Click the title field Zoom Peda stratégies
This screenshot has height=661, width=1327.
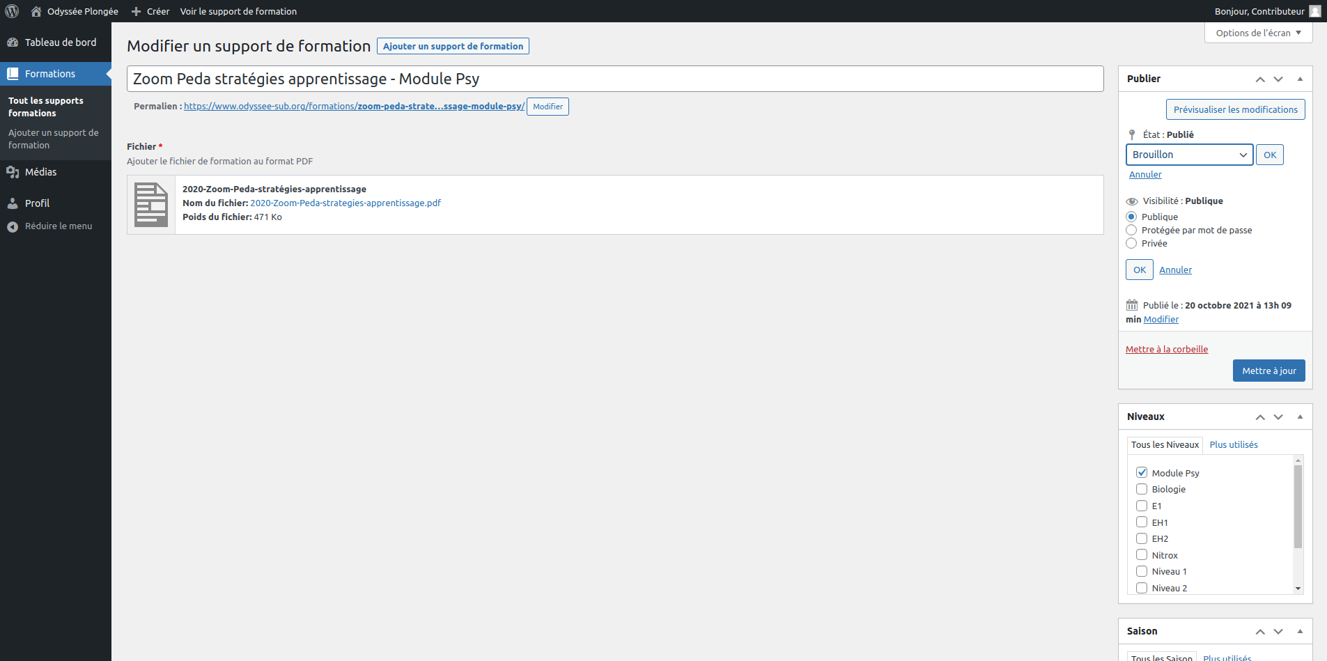tap(614, 79)
